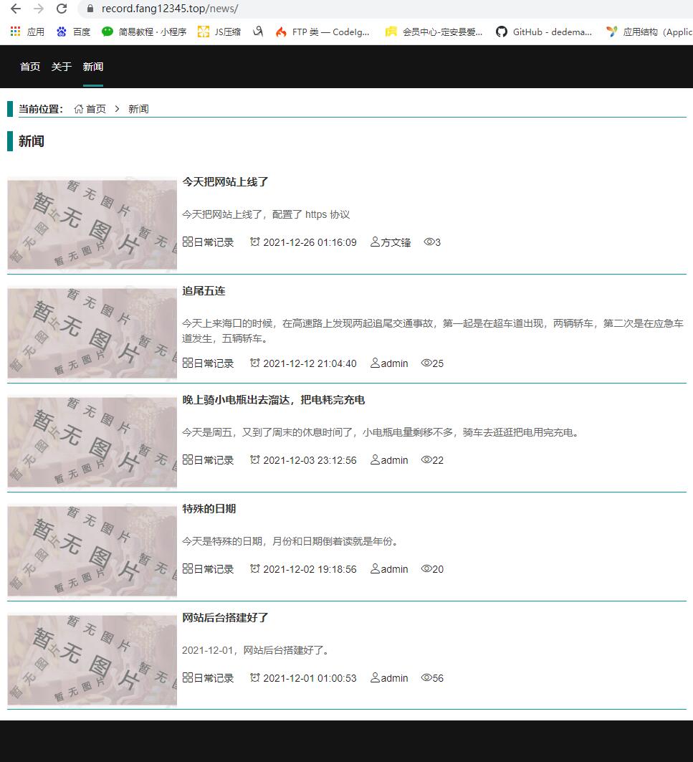The image size is (693, 762).
Task: Click the summary 今天是特殊的日期，月份和日期倒着读就是年份。
Action: 292,541
